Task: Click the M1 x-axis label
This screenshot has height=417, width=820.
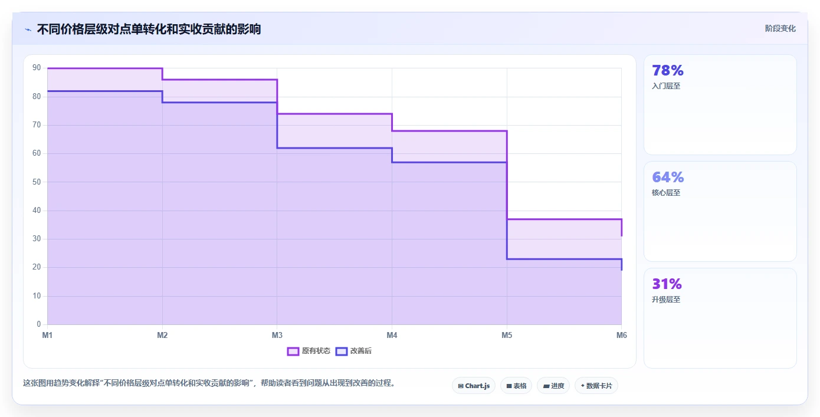Action: pos(47,336)
